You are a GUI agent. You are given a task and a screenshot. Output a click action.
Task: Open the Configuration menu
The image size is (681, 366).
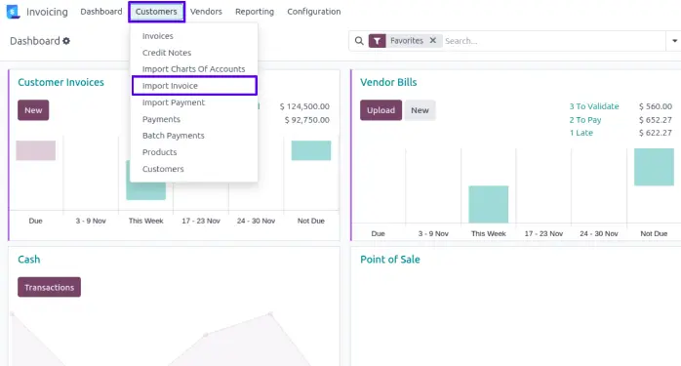(313, 12)
